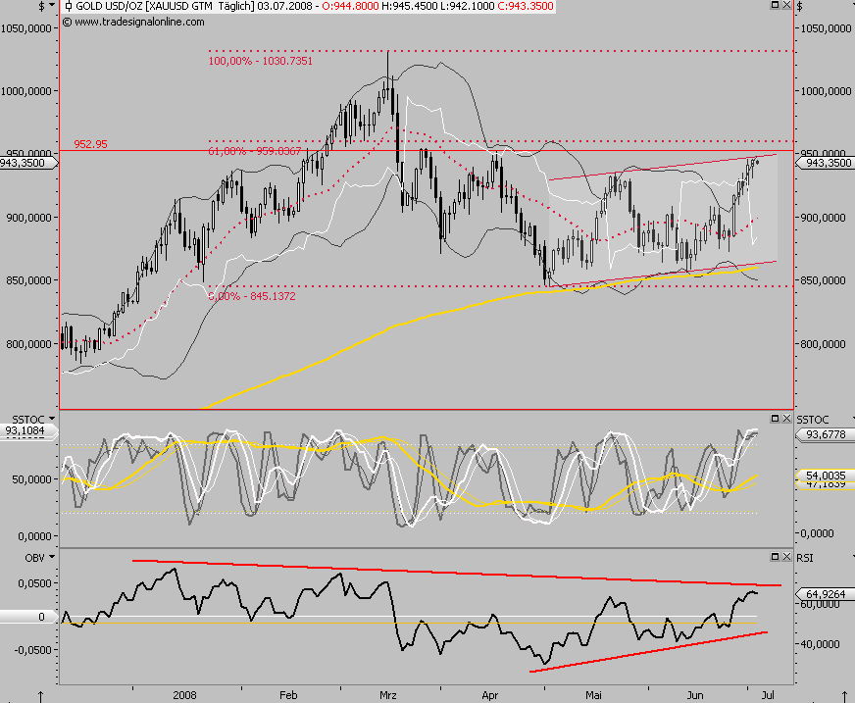Click the right 900,0000 price axis label
This screenshot has height=703, width=855.
[824, 218]
